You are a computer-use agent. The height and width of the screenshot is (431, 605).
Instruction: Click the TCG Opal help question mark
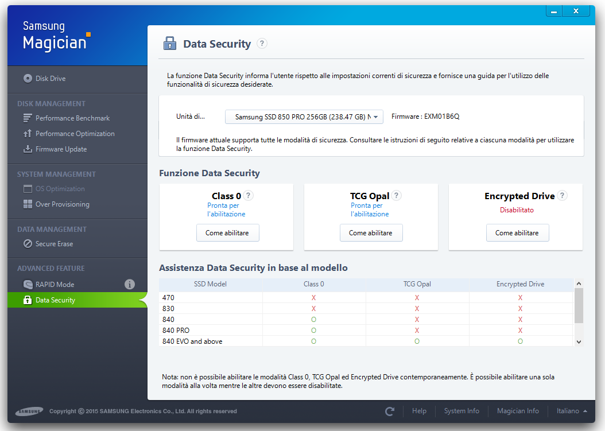[396, 196]
